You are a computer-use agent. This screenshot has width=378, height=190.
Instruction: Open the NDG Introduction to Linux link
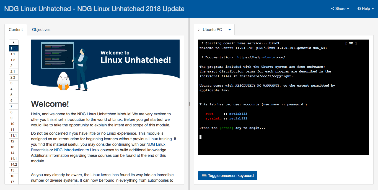tap(77, 150)
